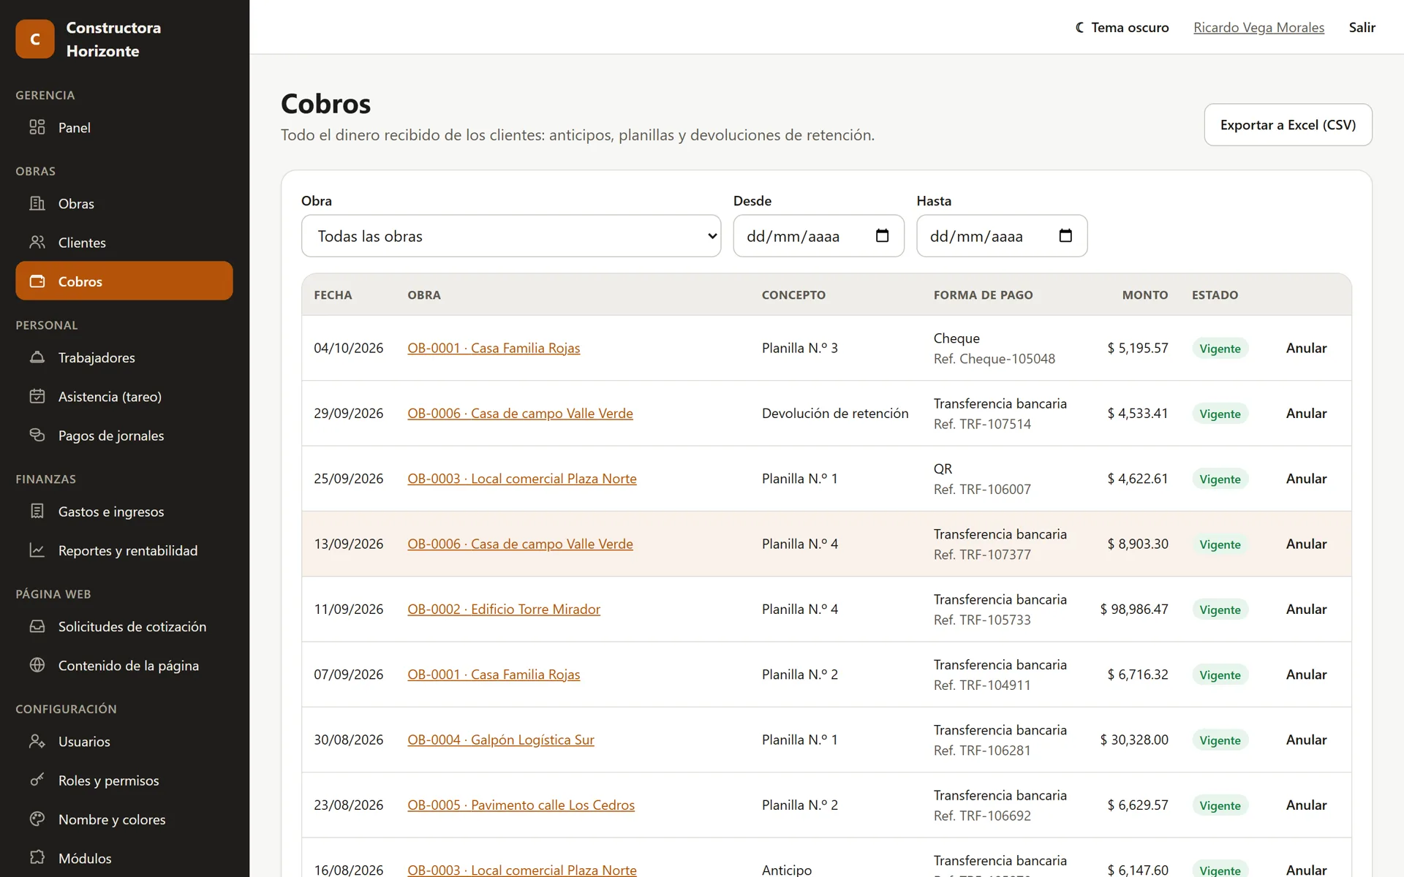Image resolution: width=1404 pixels, height=877 pixels.
Task: Click the Roles y permisos key icon
Action: point(37,780)
